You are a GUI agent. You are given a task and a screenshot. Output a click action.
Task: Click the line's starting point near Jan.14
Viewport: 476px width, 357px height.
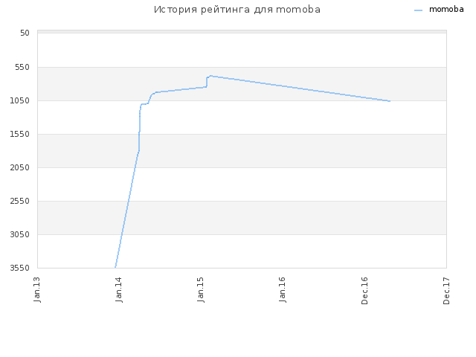[x=115, y=267]
